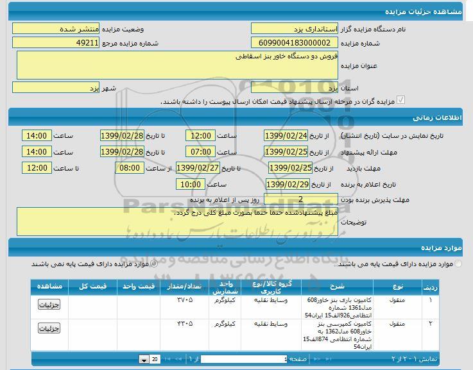Select radio option: items have a base price
The height and width of the screenshot is (370, 473).
[458, 264]
